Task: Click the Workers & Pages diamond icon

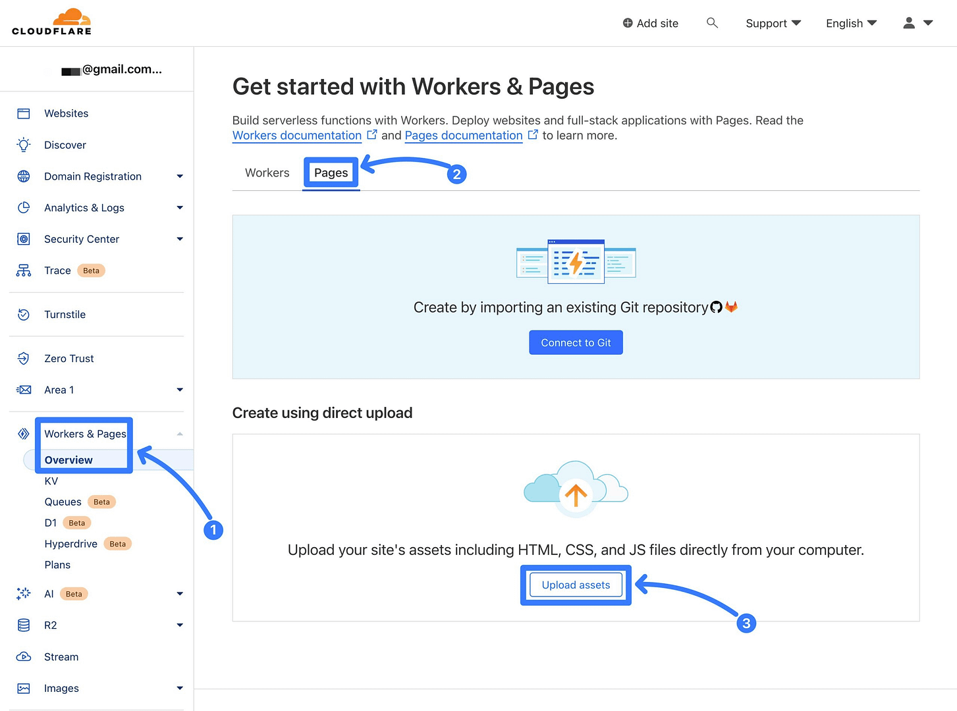Action: click(x=24, y=433)
